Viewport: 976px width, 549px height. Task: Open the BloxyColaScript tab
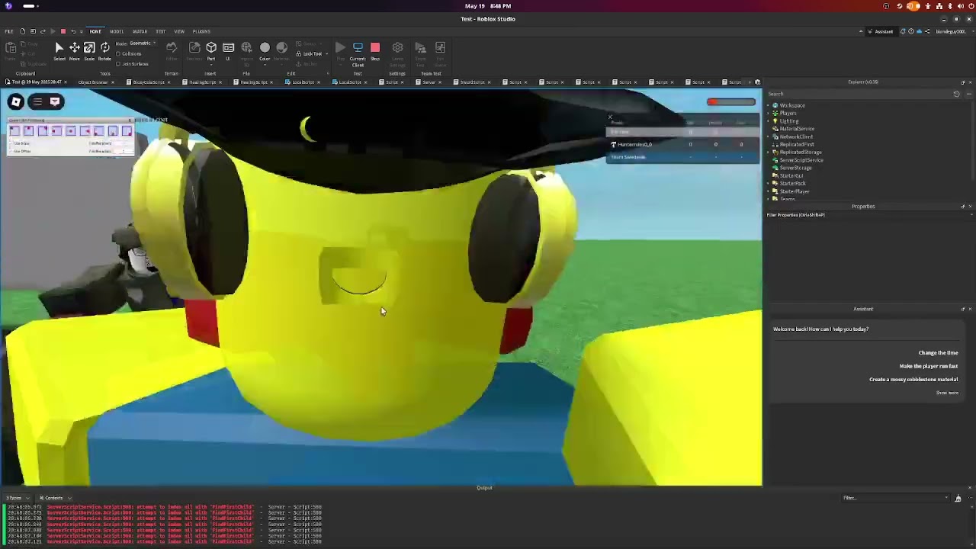click(x=150, y=82)
